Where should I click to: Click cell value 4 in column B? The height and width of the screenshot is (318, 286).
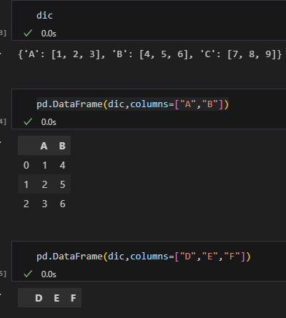click(x=62, y=165)
